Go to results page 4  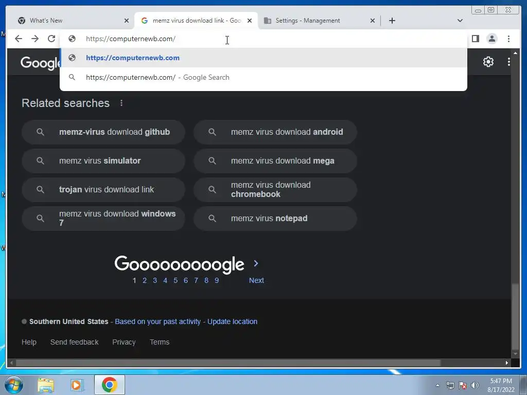[x=165, y=280]
